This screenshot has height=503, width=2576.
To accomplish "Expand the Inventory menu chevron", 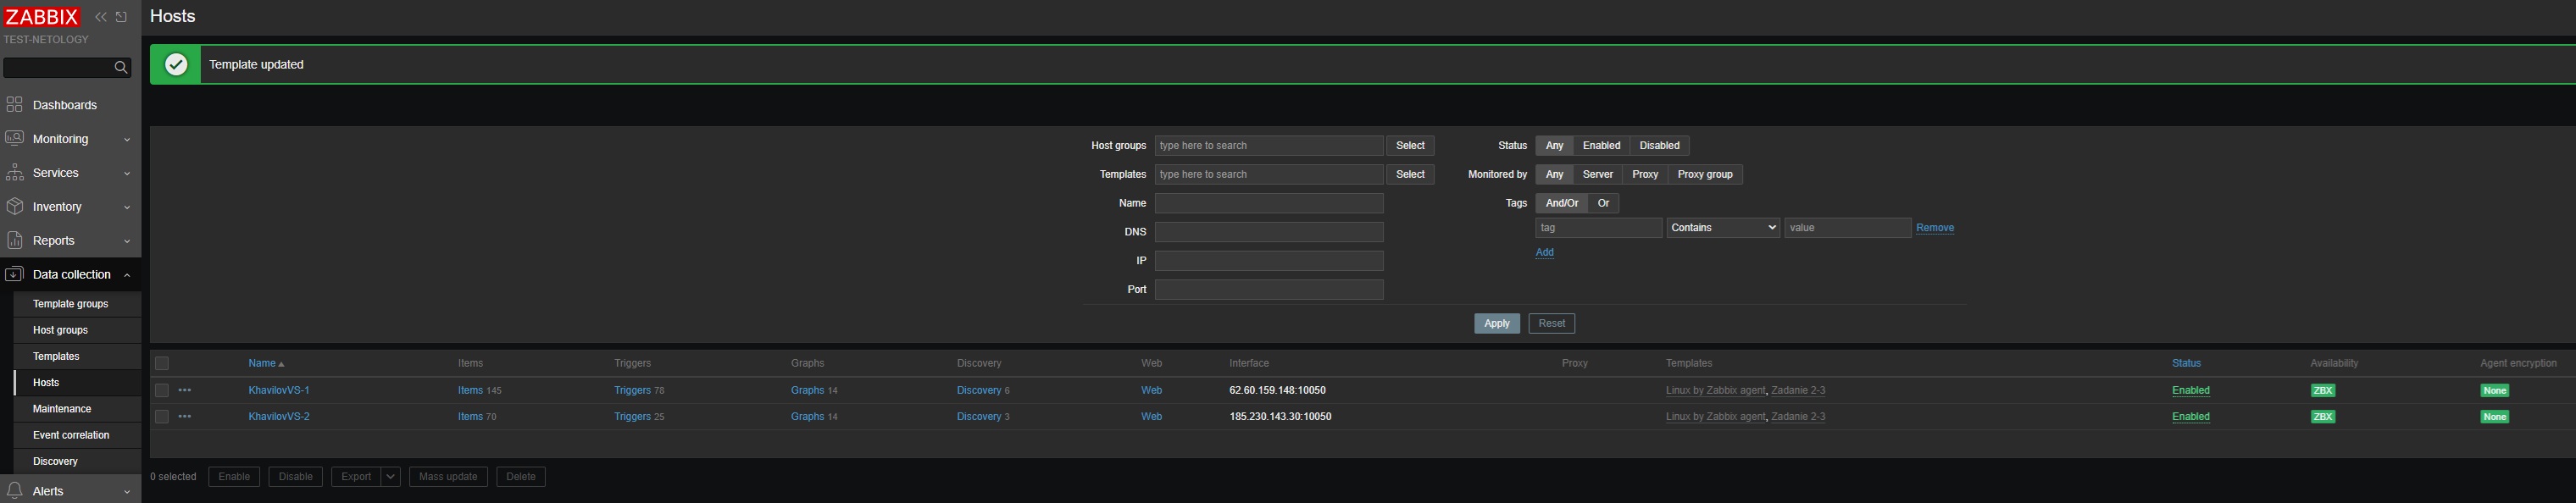I will click(x=127, y=208).
